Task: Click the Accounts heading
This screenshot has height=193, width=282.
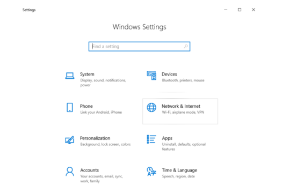Action: coord(90,170)
